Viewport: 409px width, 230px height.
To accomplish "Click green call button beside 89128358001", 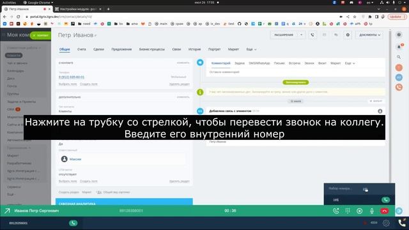I will click(x=73, y=223).
